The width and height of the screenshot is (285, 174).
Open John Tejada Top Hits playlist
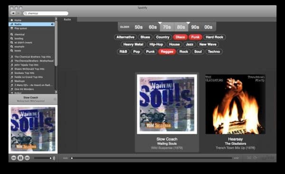click(26, 65)
